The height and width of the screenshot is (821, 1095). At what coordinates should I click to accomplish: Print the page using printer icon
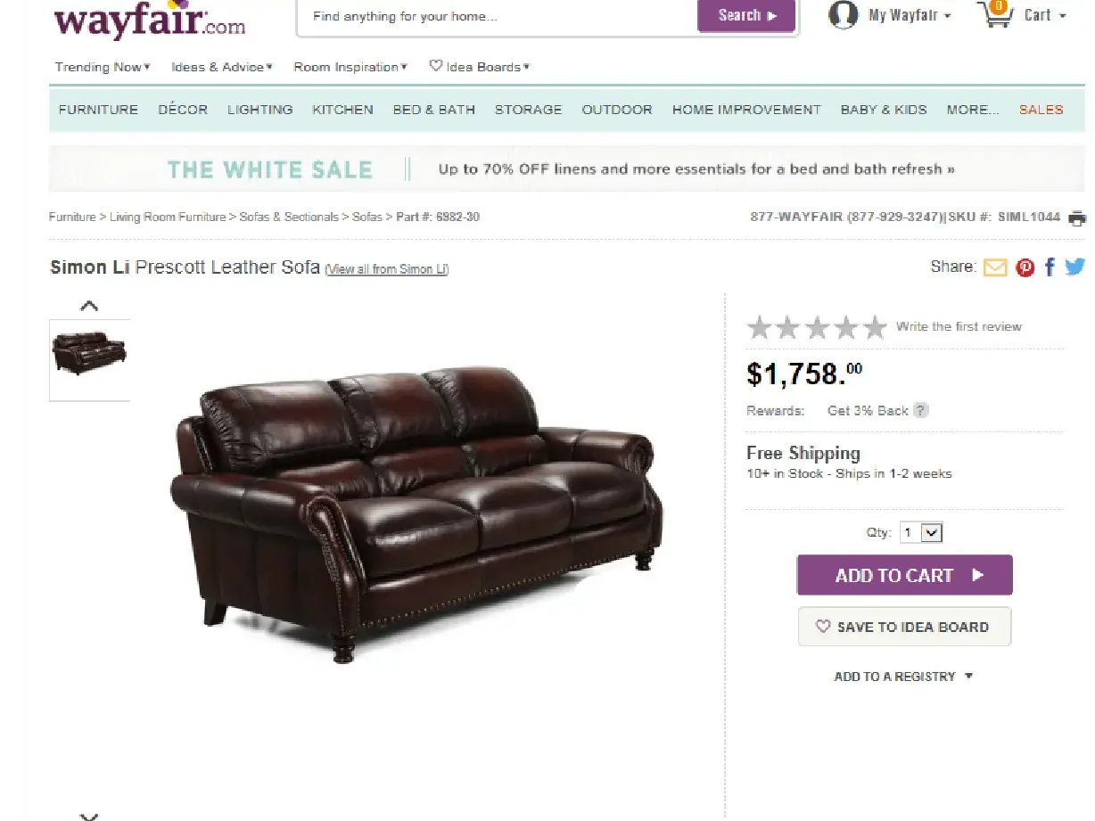pyautogui.click(x=1078, y=218)
